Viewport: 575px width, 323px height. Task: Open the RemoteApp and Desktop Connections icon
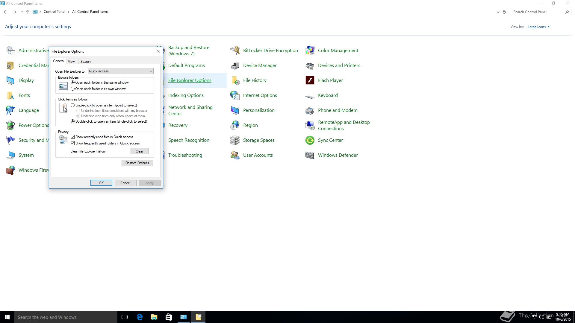click(x=310, y=125)
